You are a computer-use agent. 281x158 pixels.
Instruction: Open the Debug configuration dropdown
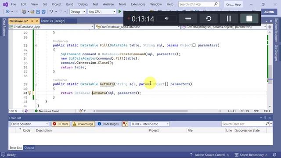click(78, 12)
